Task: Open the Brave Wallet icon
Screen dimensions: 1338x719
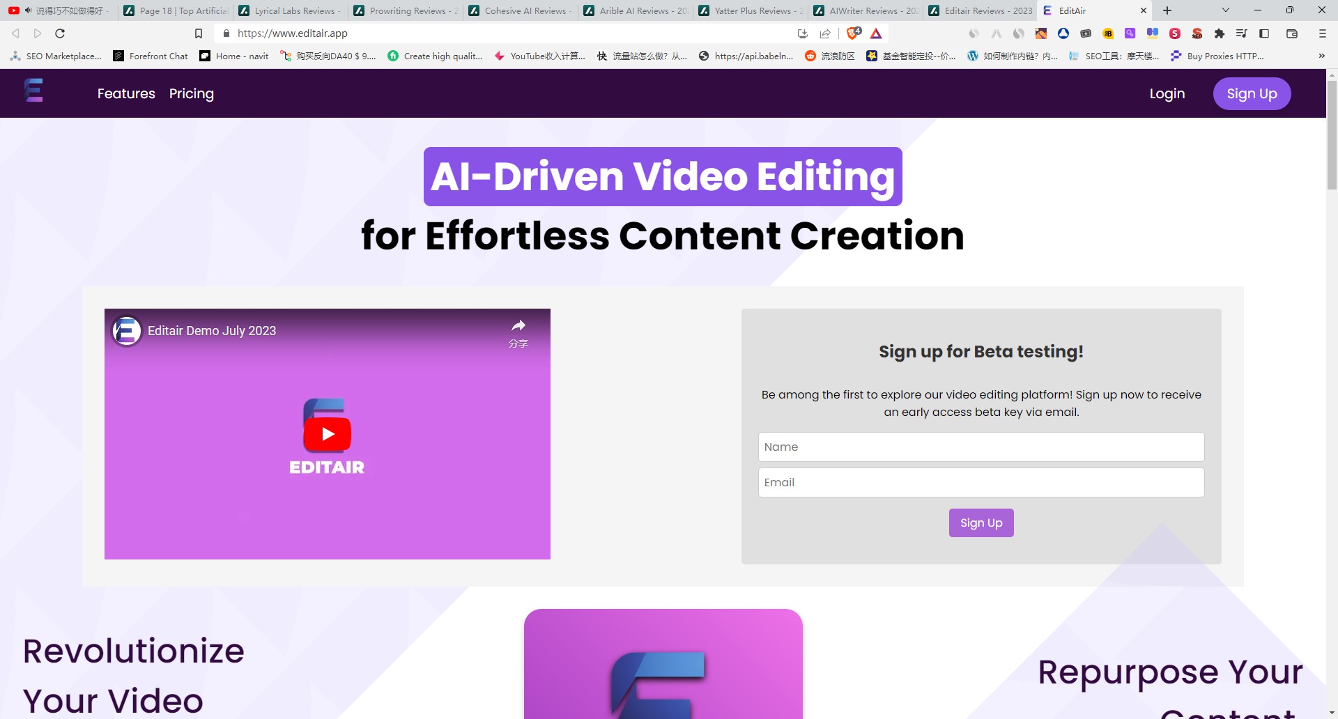Action: [1291, 33]
